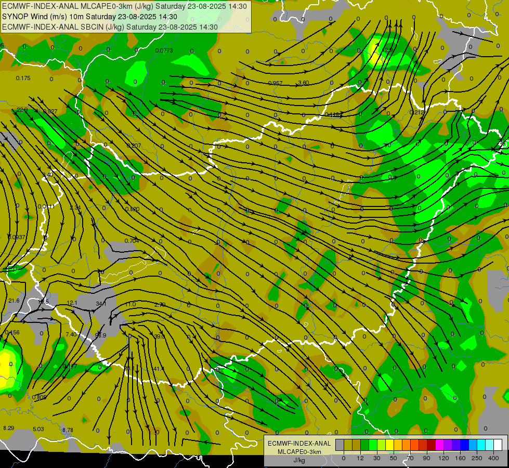Image resolution: width=509 pixels, height=468 pixels.
Task: Click the map value '0.175'
Action: (23, 79)
